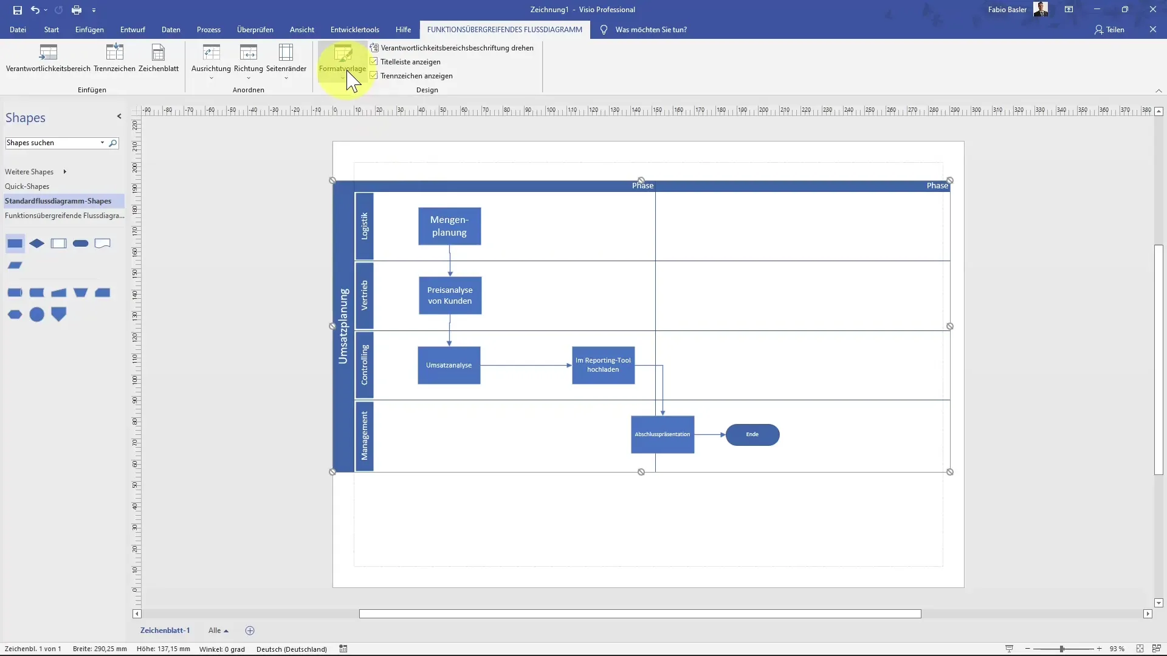Save the drawing with the disk icon
The width and height of the screenshot is (1167, 656).
pyautogui.click(x=18, y=10)
